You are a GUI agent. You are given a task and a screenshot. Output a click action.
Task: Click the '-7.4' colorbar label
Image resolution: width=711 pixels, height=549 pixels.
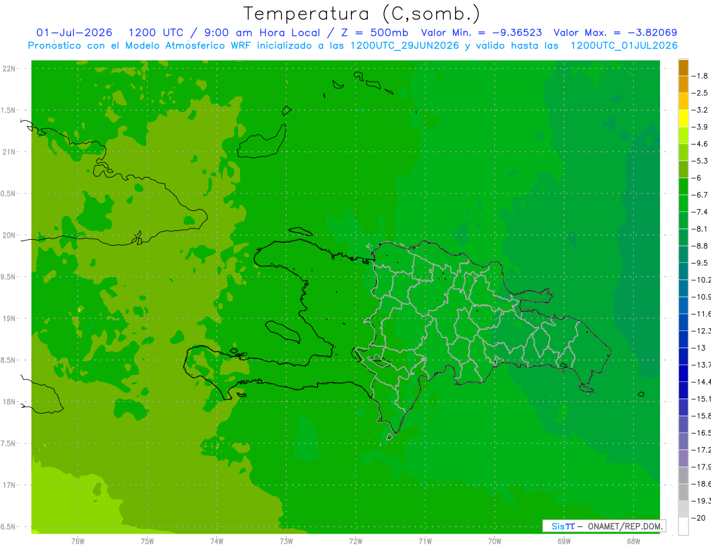[700, 212]
